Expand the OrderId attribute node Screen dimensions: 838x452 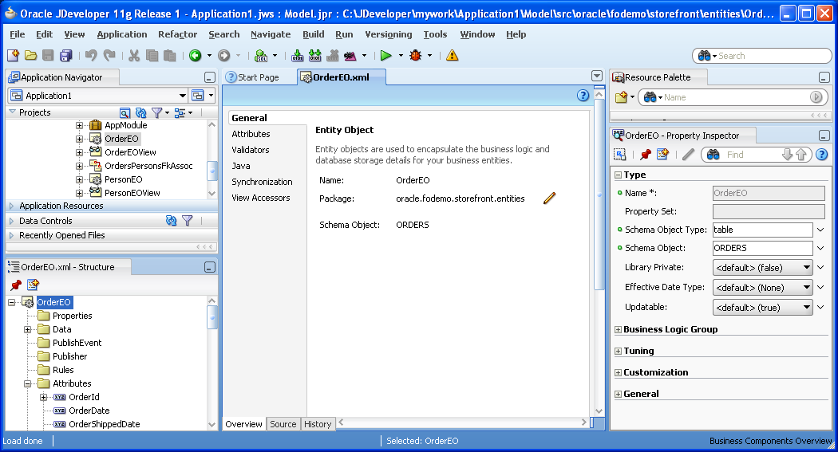pyautogui.click(x=43, y=397)
